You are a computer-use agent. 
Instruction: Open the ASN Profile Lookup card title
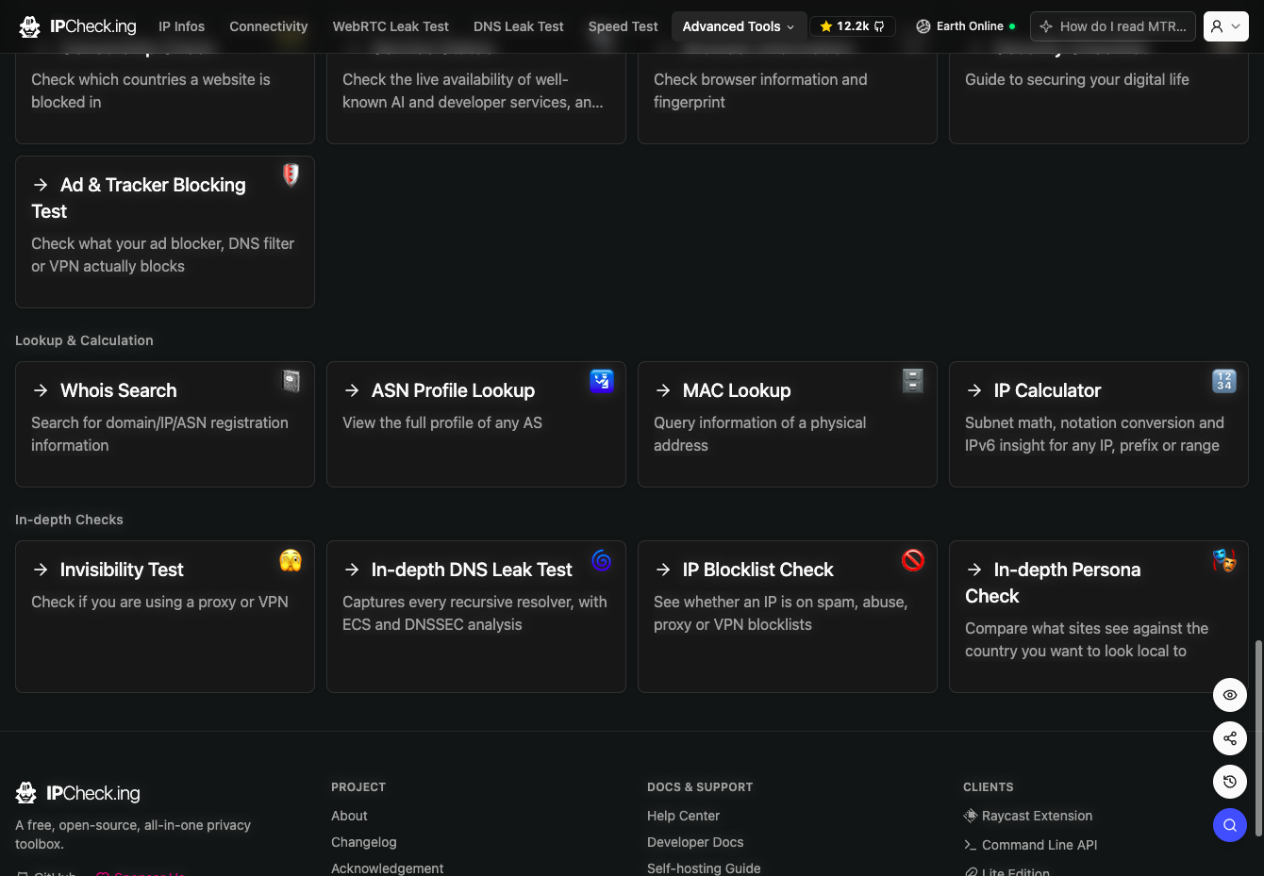click(x=453, y=390)
